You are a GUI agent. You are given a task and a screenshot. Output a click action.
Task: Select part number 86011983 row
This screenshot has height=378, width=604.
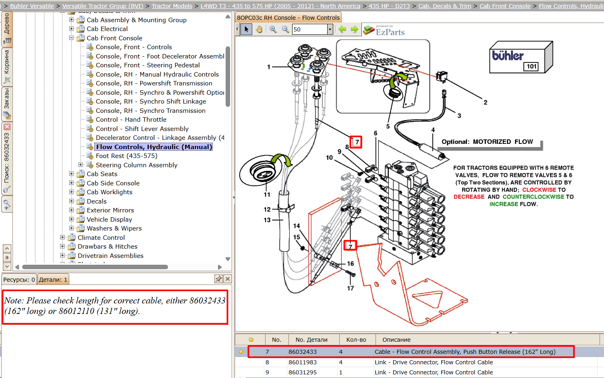[x=419, y=362]
